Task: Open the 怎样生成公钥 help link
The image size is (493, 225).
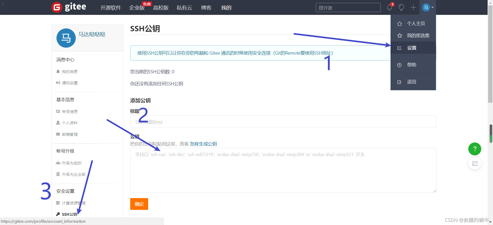Action: pos(203,144)
